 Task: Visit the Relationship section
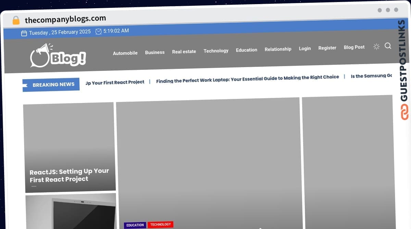(278, 49)
